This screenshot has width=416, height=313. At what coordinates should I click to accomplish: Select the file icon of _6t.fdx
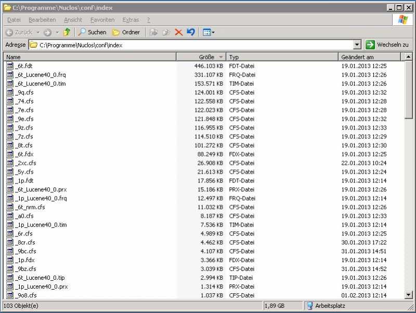(x=10, y=154)
